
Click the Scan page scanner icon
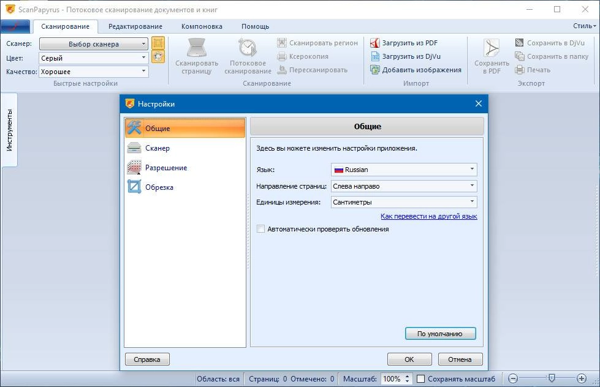point(197,48)
